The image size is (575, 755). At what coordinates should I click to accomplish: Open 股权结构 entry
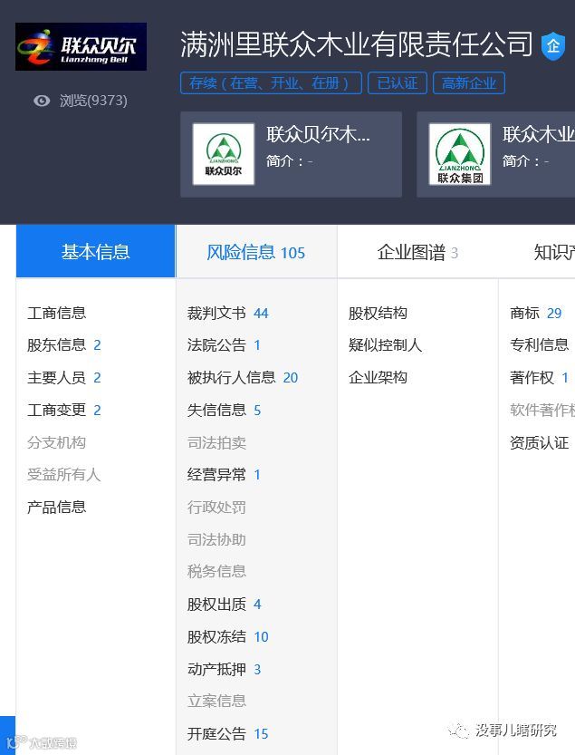(379, 313)
